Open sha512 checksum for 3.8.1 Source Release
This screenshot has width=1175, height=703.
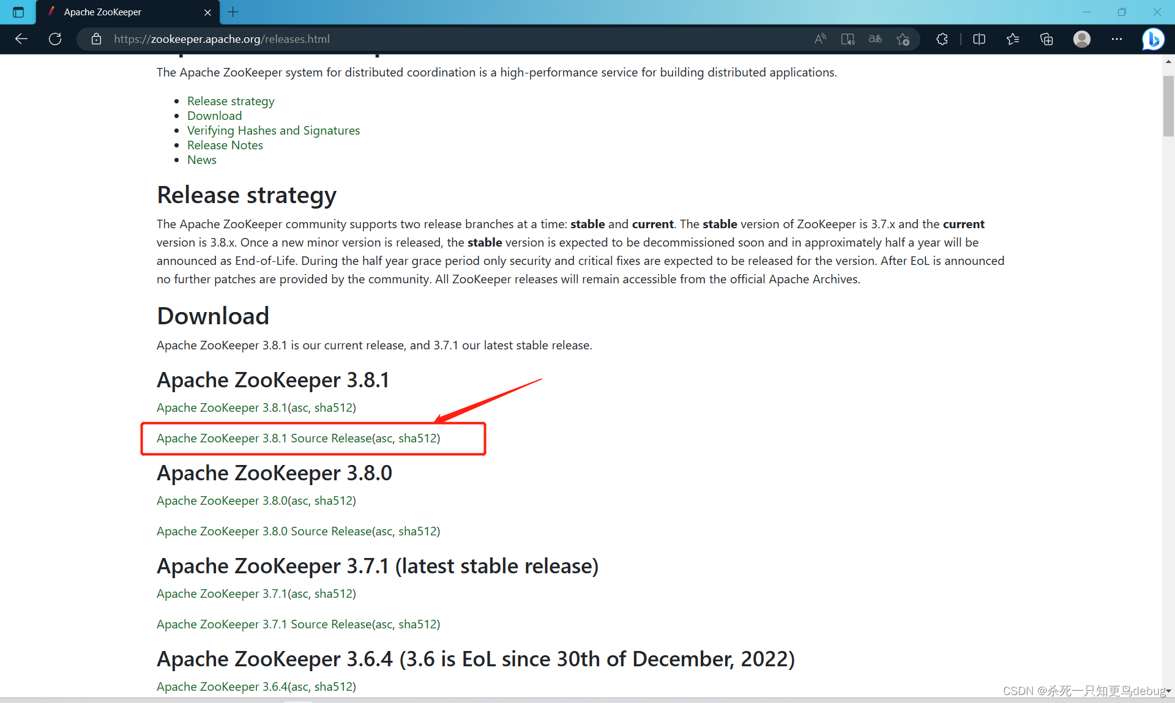coord(417,438)
